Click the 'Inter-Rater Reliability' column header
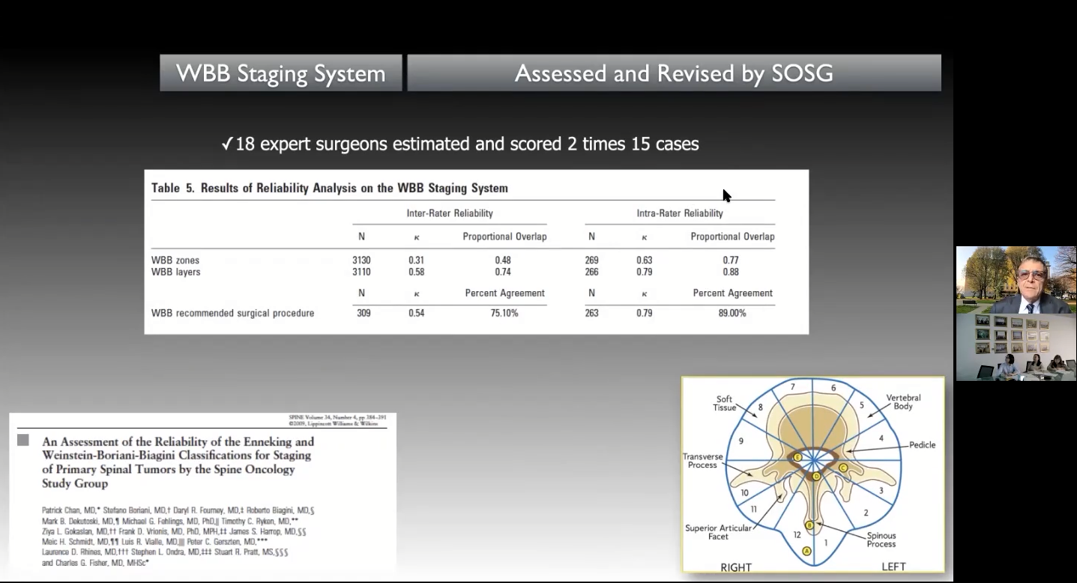 (x=450, y=213)
